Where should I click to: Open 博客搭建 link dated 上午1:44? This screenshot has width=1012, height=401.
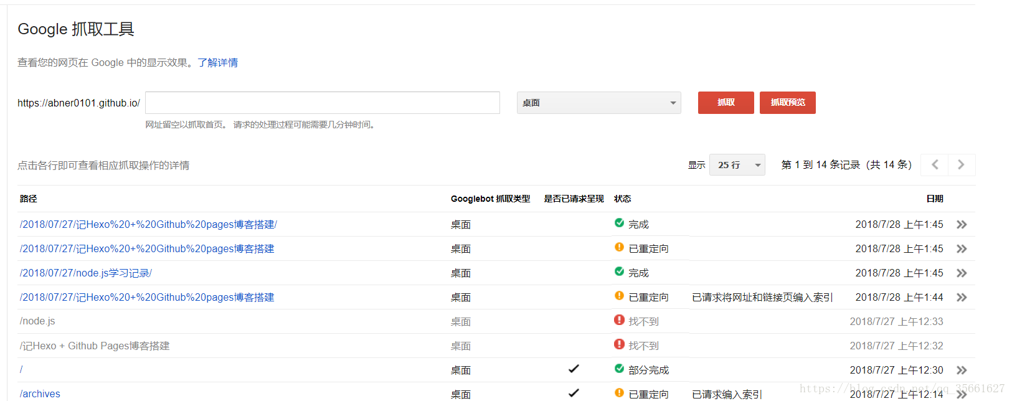click(147, 298)
